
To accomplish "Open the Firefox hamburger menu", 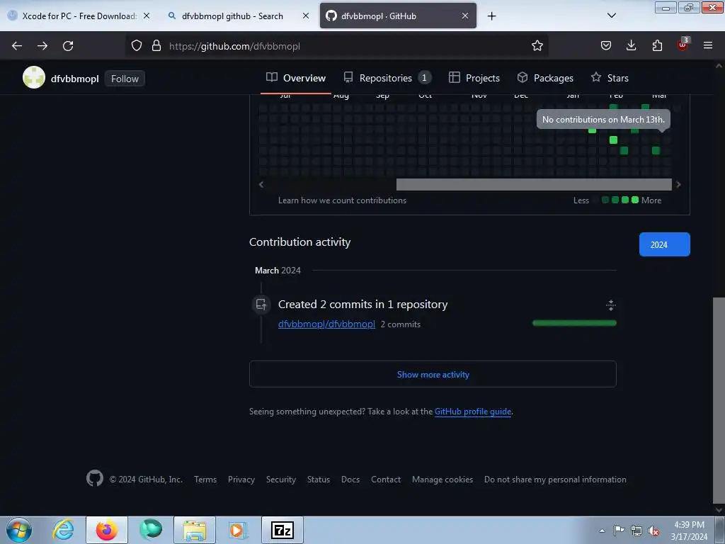I will click(708, 46).
